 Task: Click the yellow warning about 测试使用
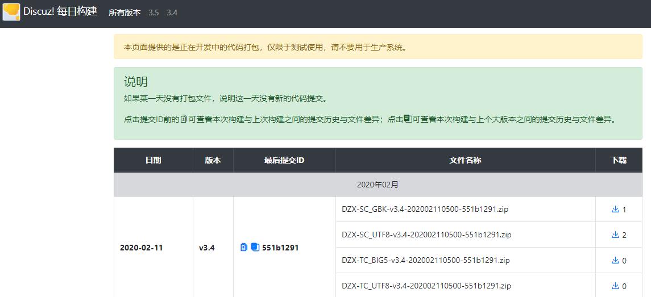pyautogui.click(x=378, y=47)
